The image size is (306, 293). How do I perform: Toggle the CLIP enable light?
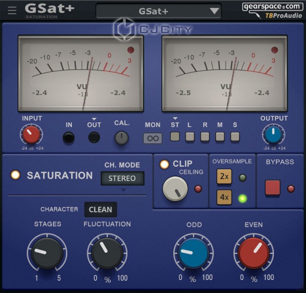pyautogui.click(x=165, y=165)
